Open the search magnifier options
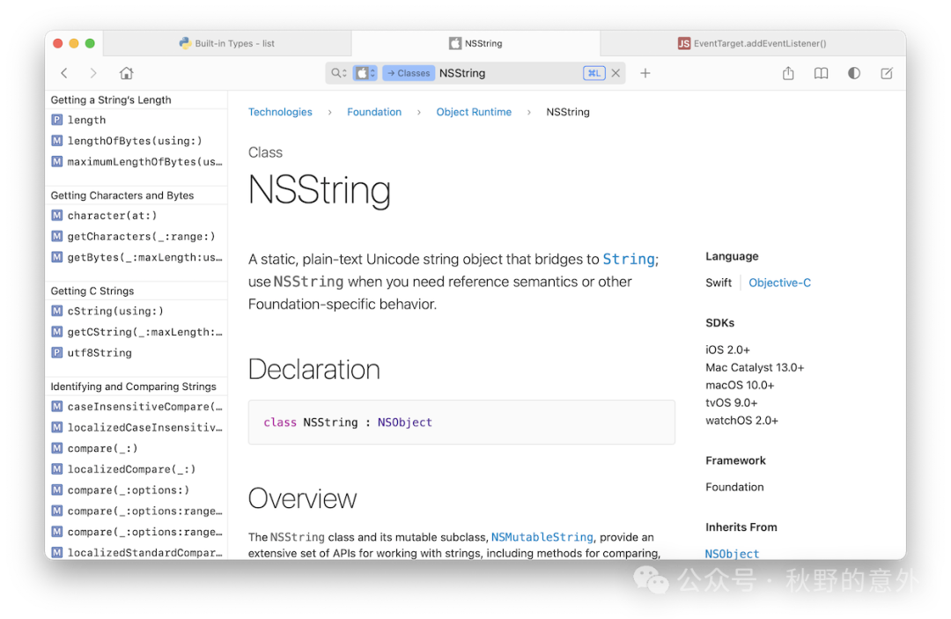This screenshot has height=619, width=951. coord(338,73)
